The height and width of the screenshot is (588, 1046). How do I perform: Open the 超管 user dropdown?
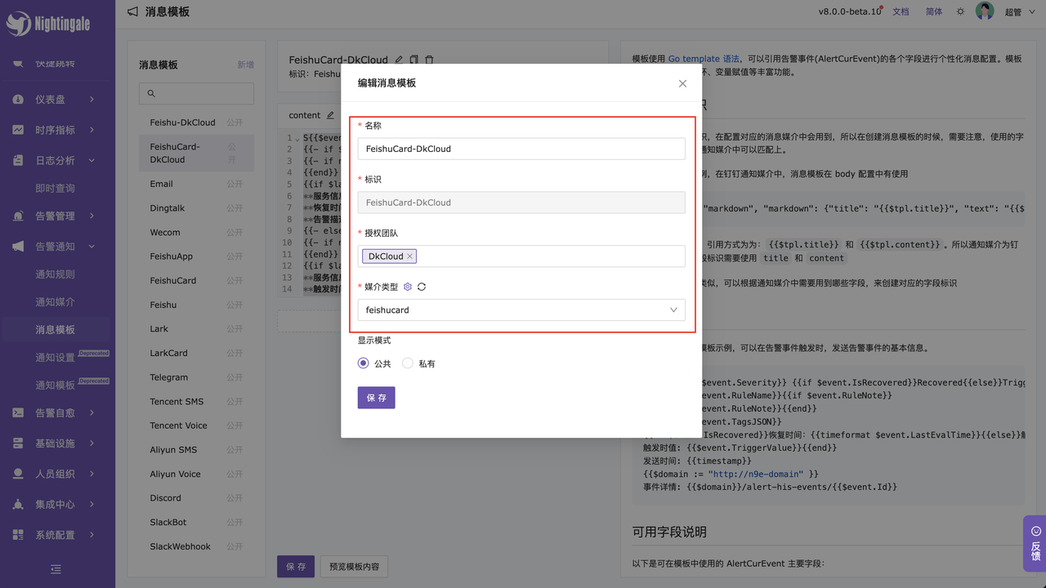point(1013,12)
